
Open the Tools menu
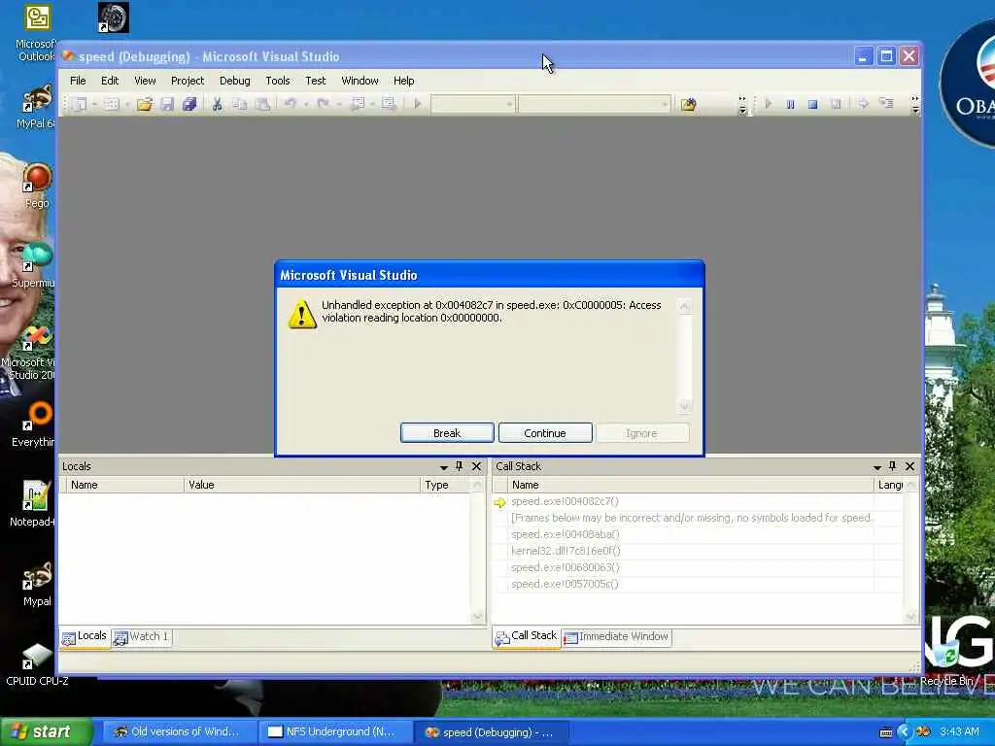click(277, 81)
